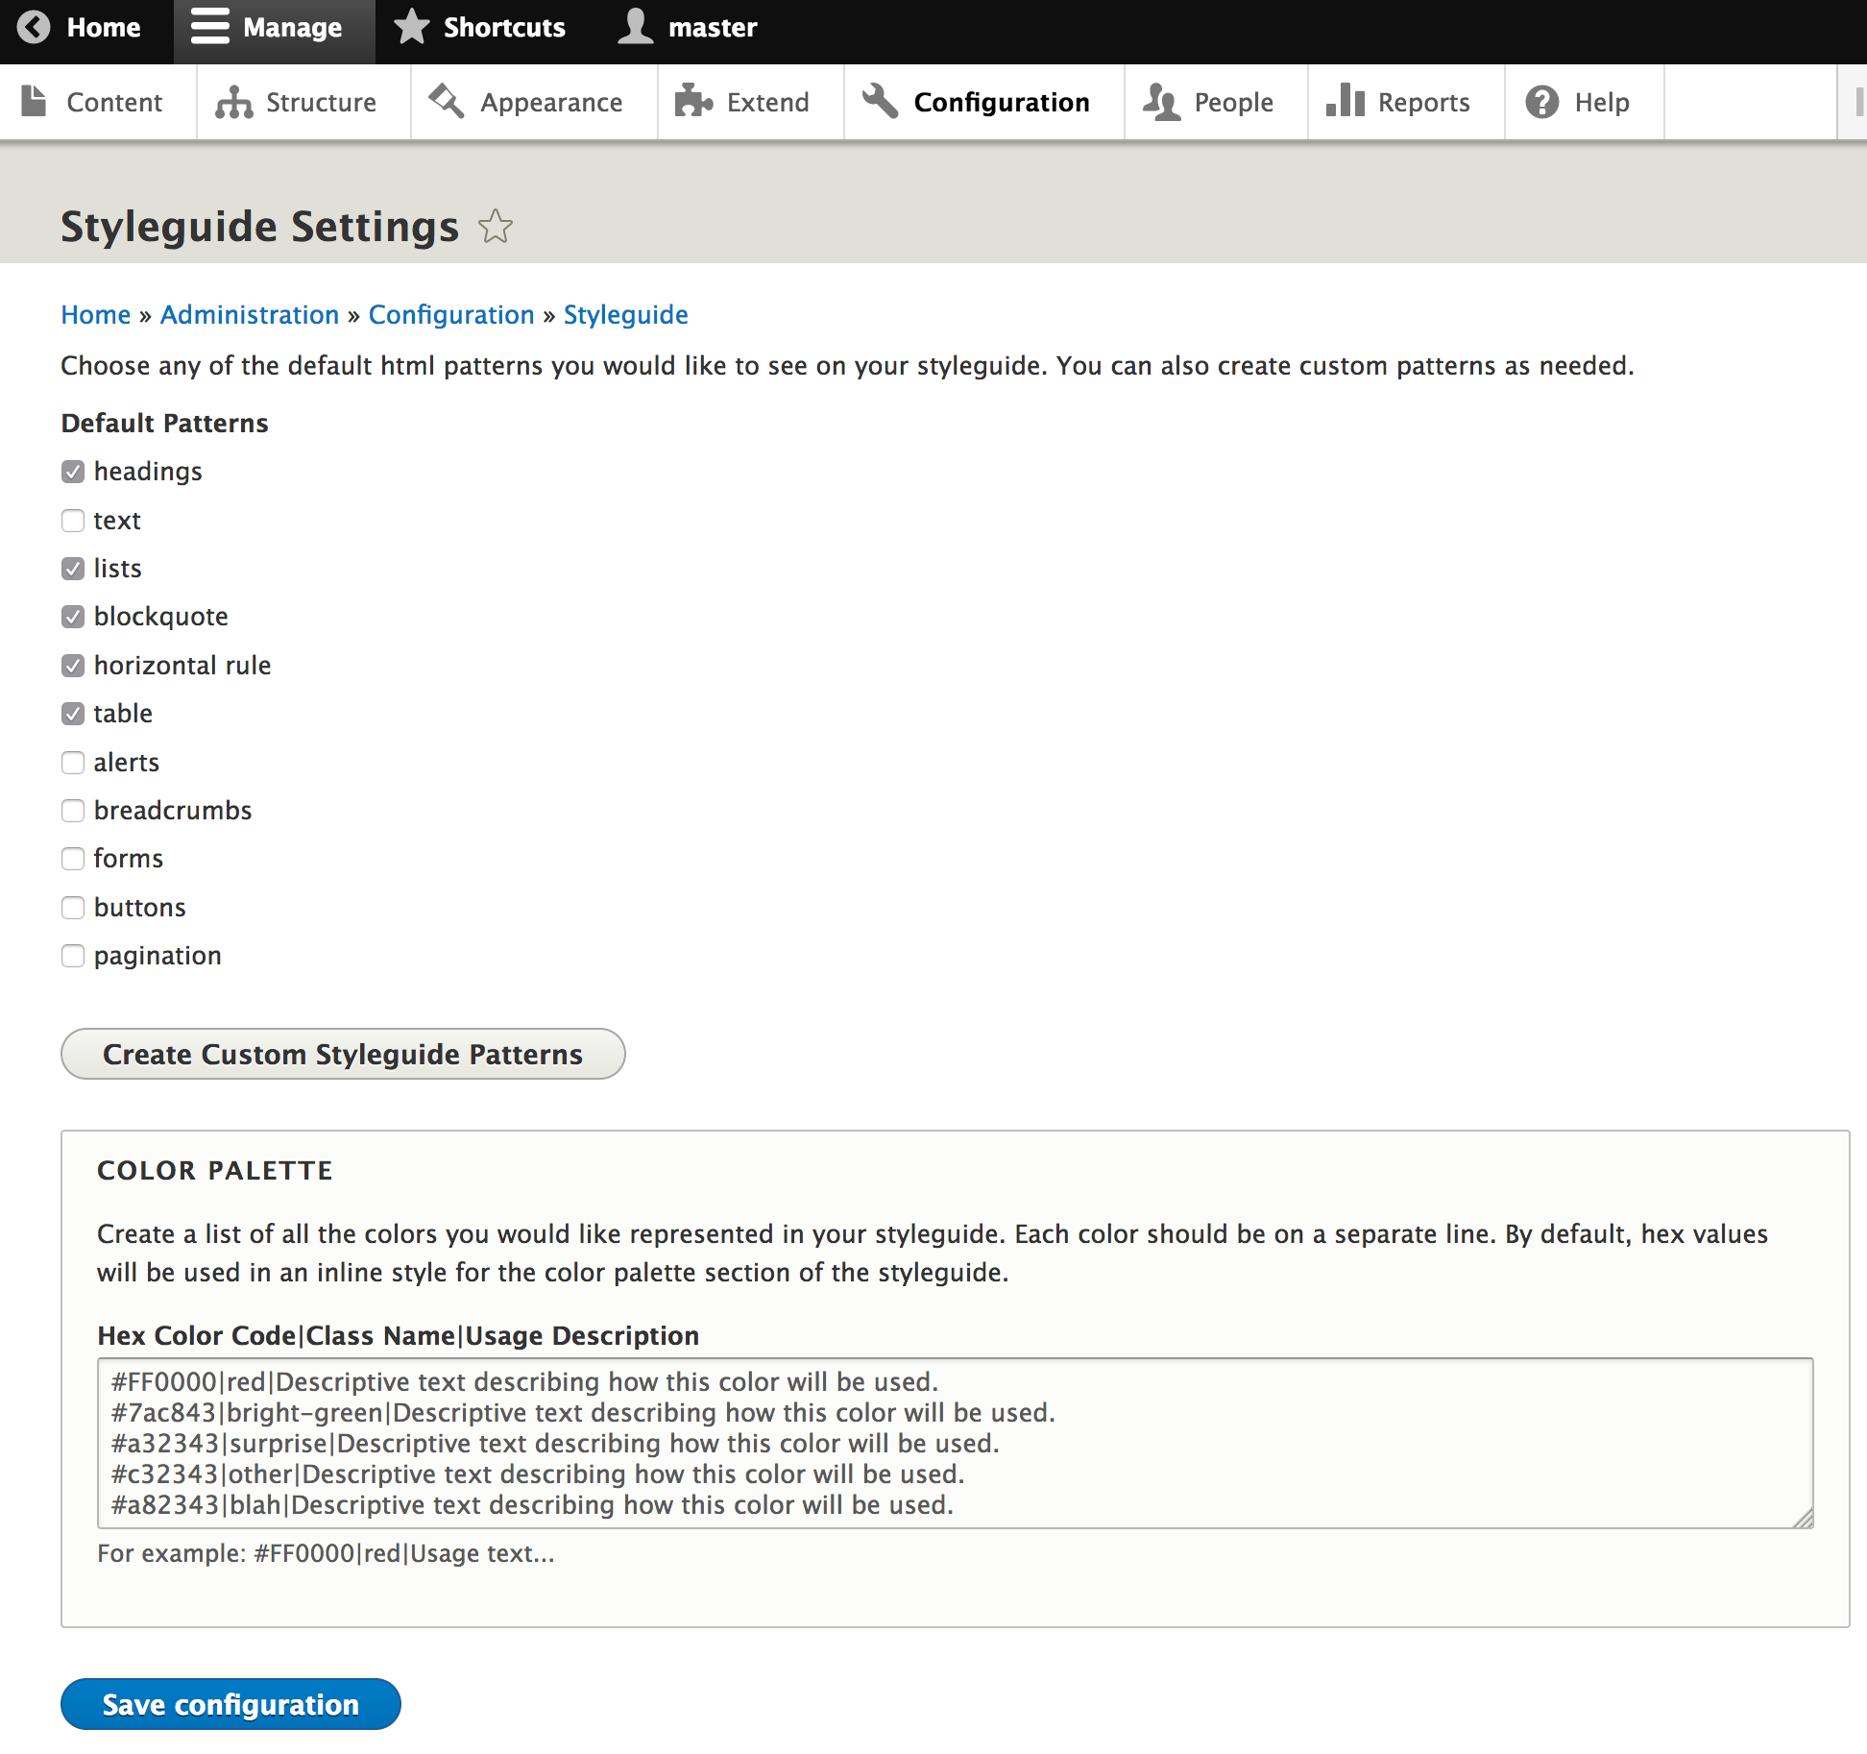Select the Configuration wrench icon
1867x1754 pixels.
coord(881,101)
